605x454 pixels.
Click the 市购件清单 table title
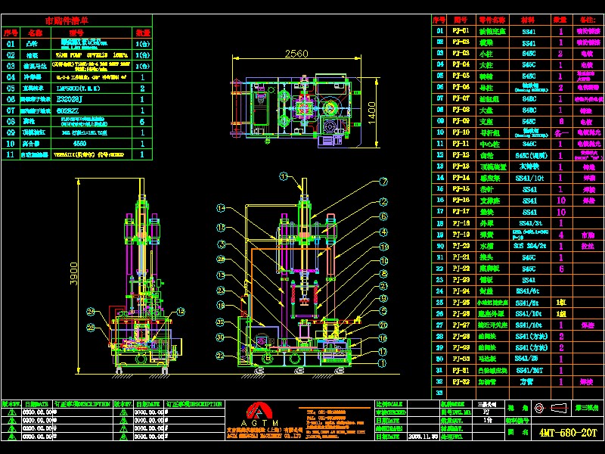tap(67, 21)
